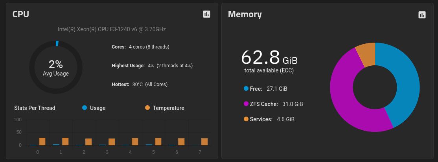
Task: Click thread 7 temperature bar
Action: [204, 142]
